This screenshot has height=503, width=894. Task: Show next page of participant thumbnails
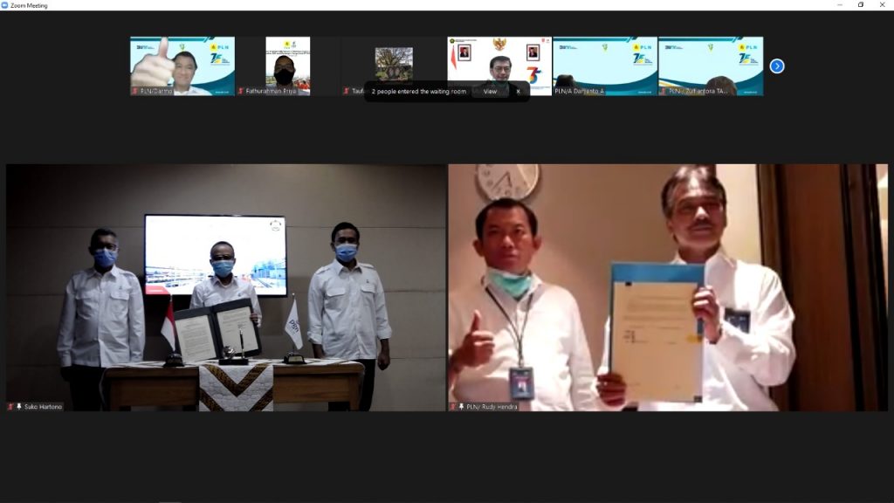tap(777, 66)
